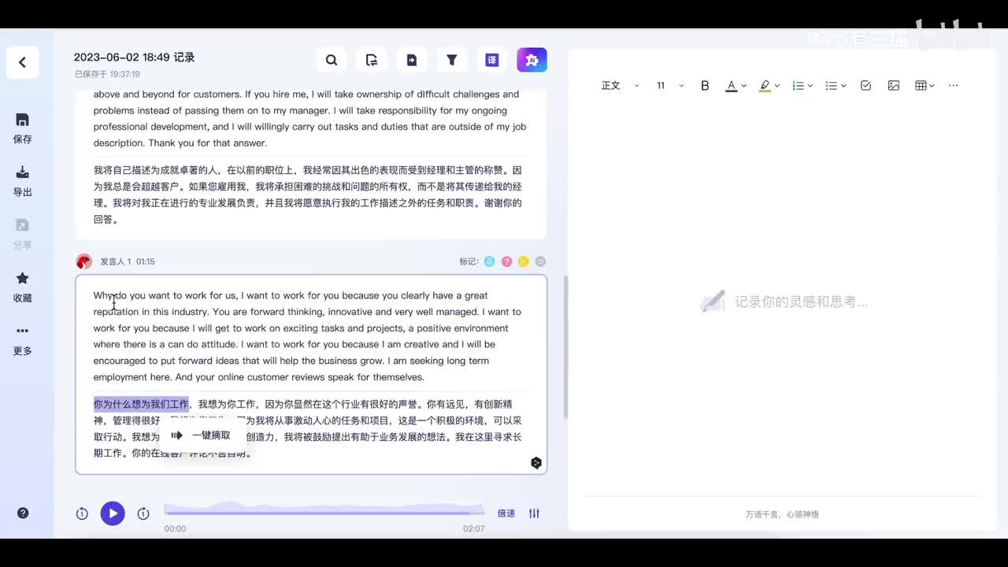The height and width of the screenshot is (567, 1008).
Task: Expand the 正文 paragraph style dropdown
Action: point(620,86)
